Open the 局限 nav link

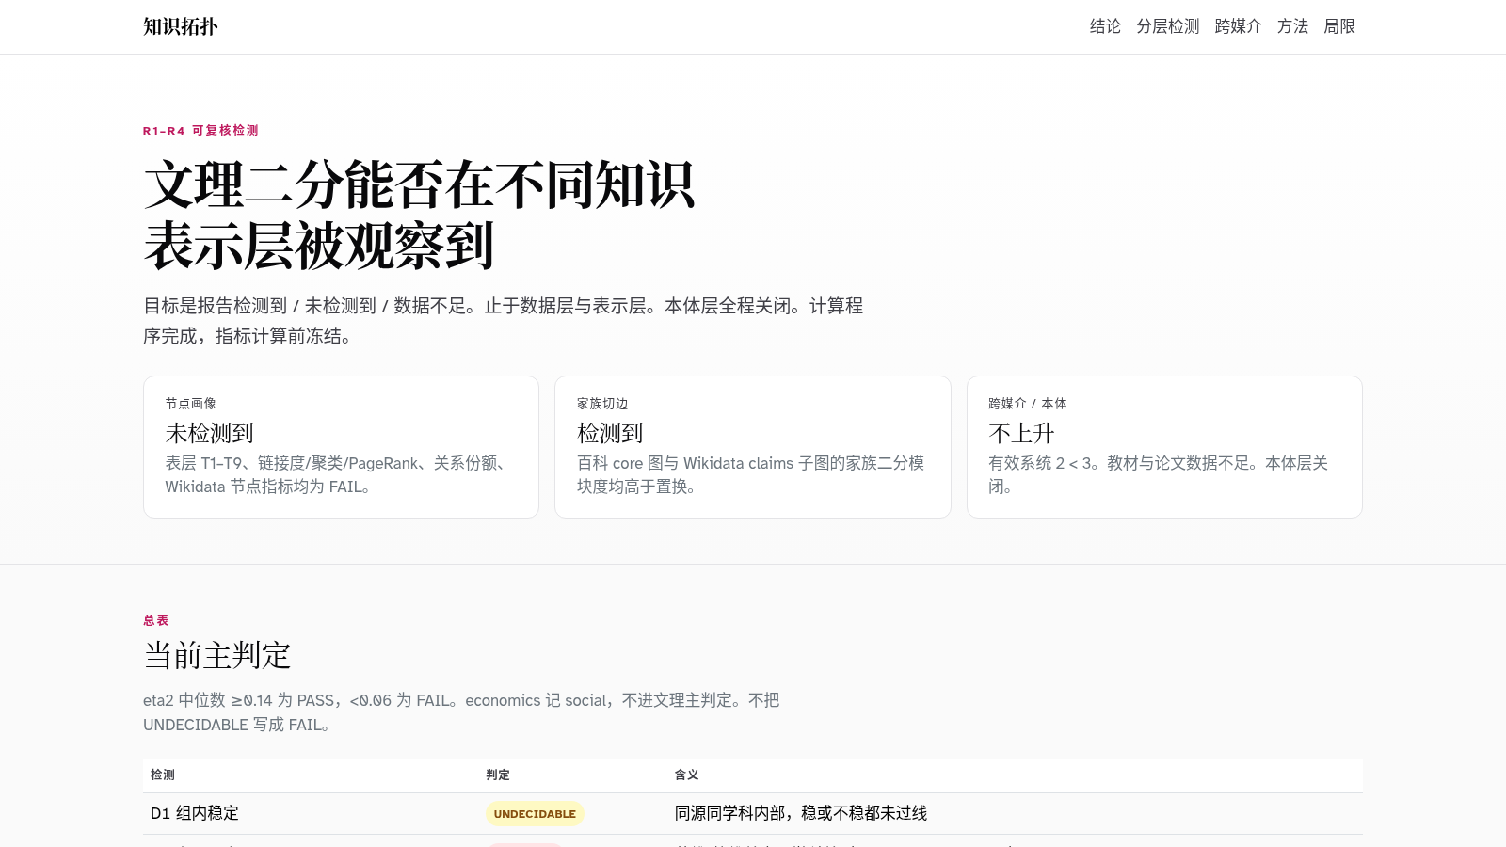[x=1339, y=26]
